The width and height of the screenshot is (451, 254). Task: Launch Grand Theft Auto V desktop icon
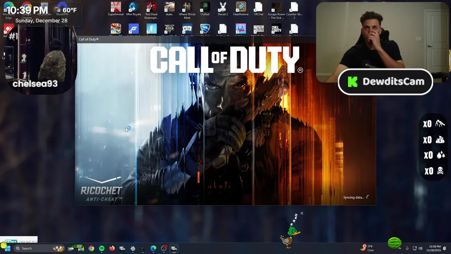point(169,30)
